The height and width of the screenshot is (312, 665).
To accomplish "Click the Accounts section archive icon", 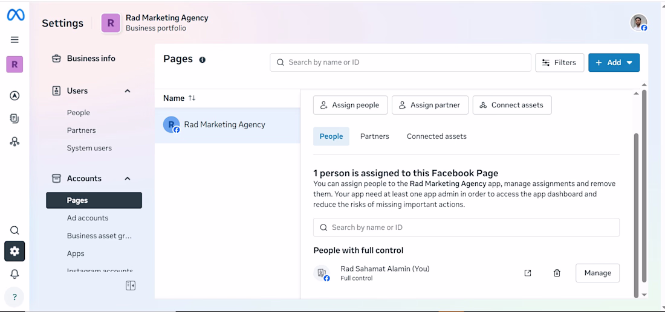I will click(x=56, y=178).
